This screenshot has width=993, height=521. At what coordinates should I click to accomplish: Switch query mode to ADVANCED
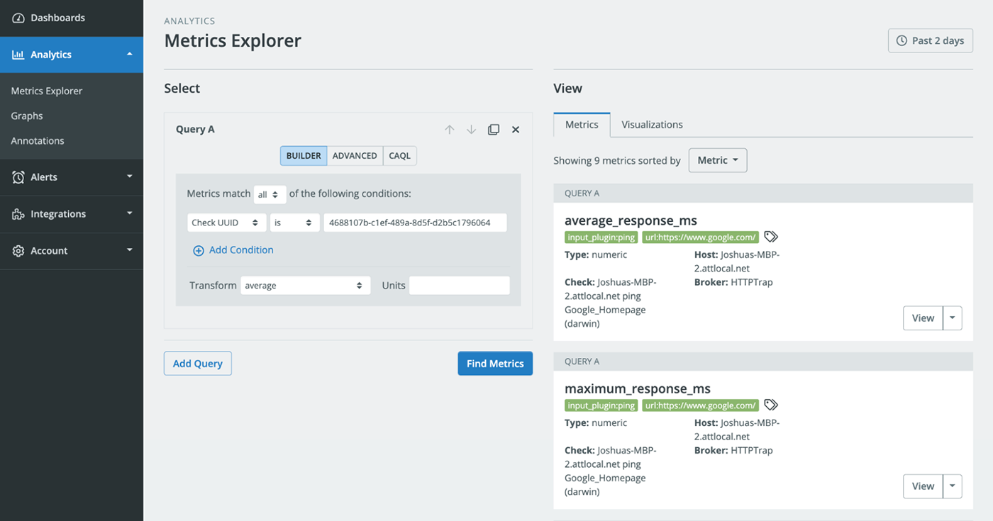tap(355, 156)
